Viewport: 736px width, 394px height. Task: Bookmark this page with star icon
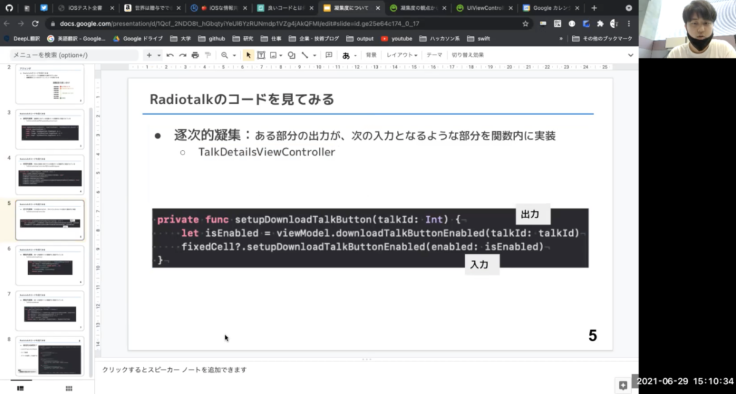click(x=526, y=23)
